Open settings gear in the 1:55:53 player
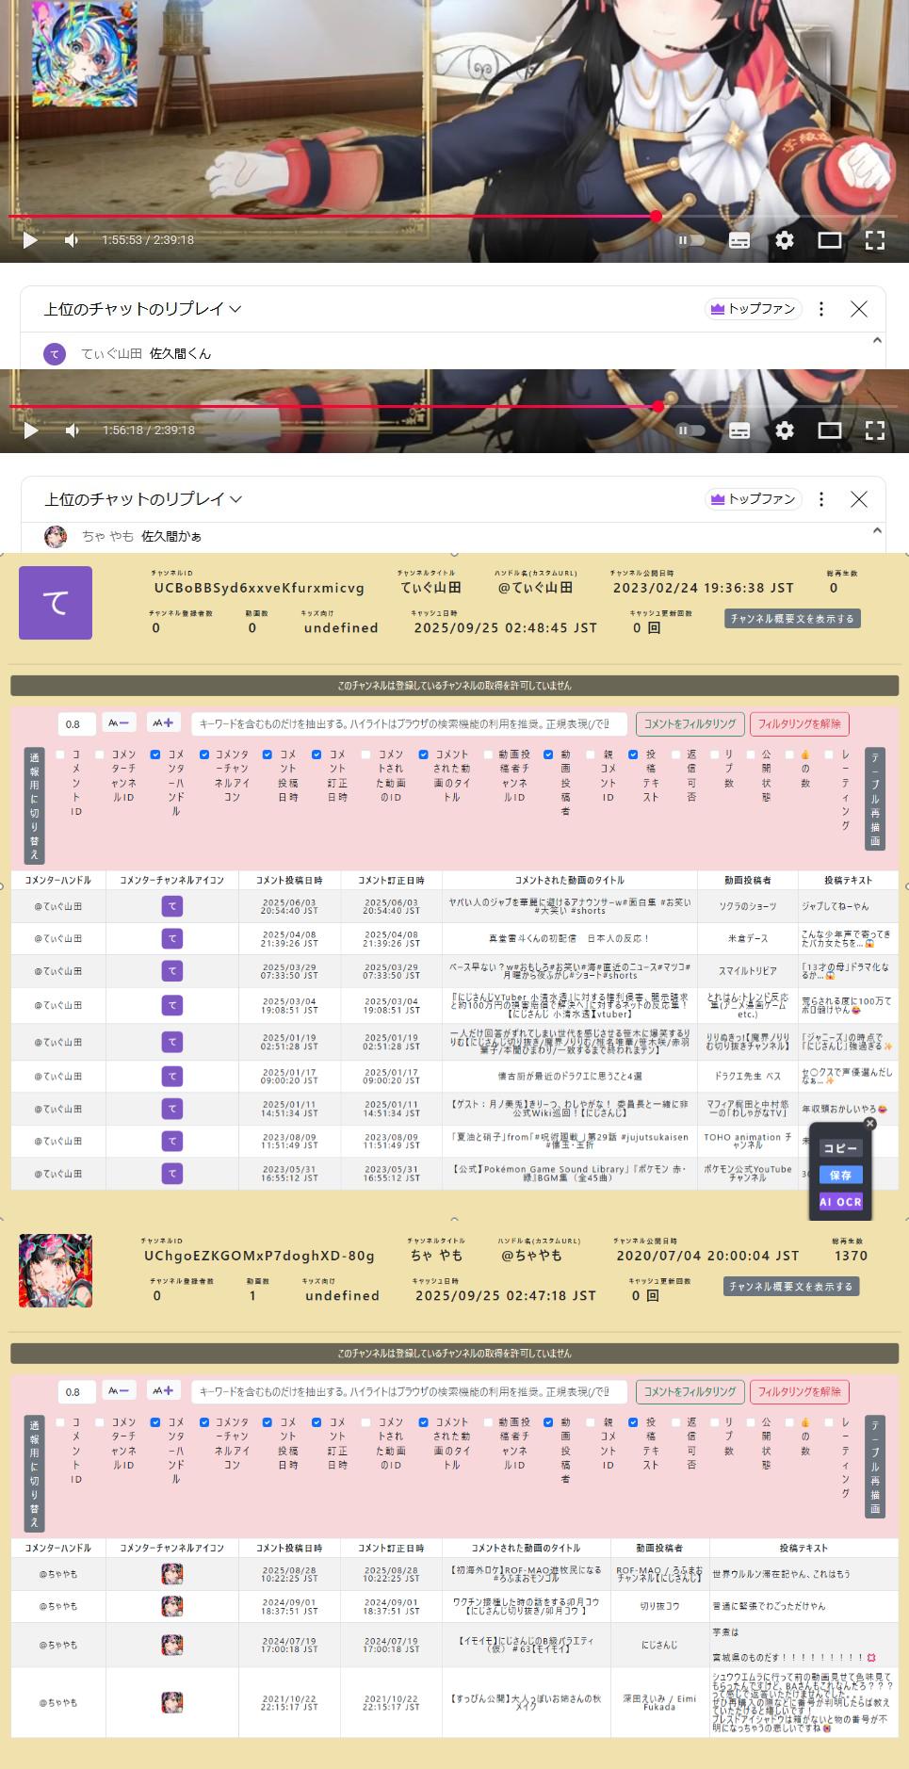Image resolution: width=909 pixels, height=1769 pixels. click(x=784, y=240)
